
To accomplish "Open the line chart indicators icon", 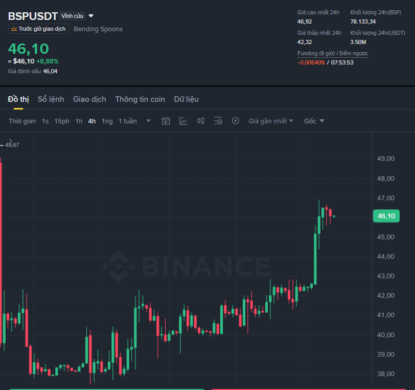I will click(x=183, y=121).
